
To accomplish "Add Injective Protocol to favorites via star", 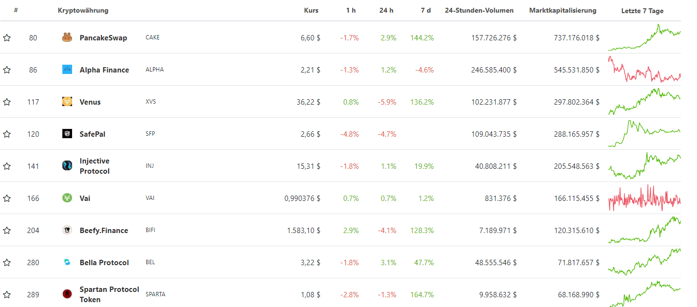I will tap(7, 166).
